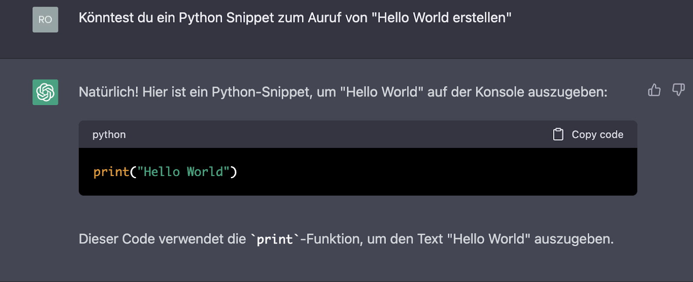This screenshot has width=693, height=282.
Task: Click the orange print keyword in code
Action: pos(111,172)
